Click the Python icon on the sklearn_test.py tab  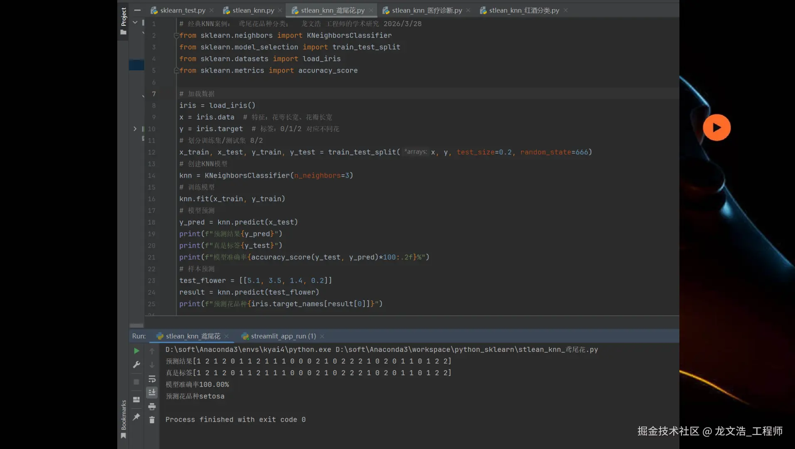click(x=154, y=10)
